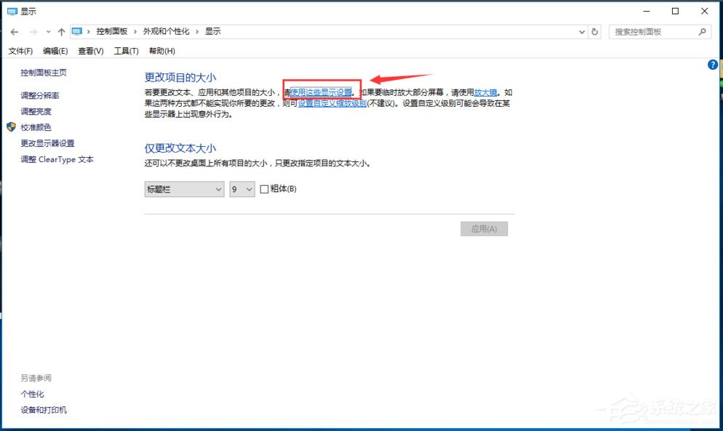Screen dimensions: 723x431
Task: Click the grayed forward arrow
Action: (x=33, y=31)
